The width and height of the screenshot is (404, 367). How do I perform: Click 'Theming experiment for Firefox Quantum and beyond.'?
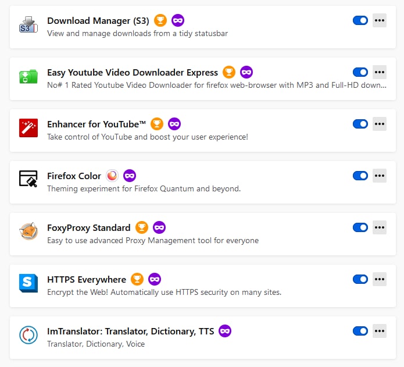coord(144,188)
